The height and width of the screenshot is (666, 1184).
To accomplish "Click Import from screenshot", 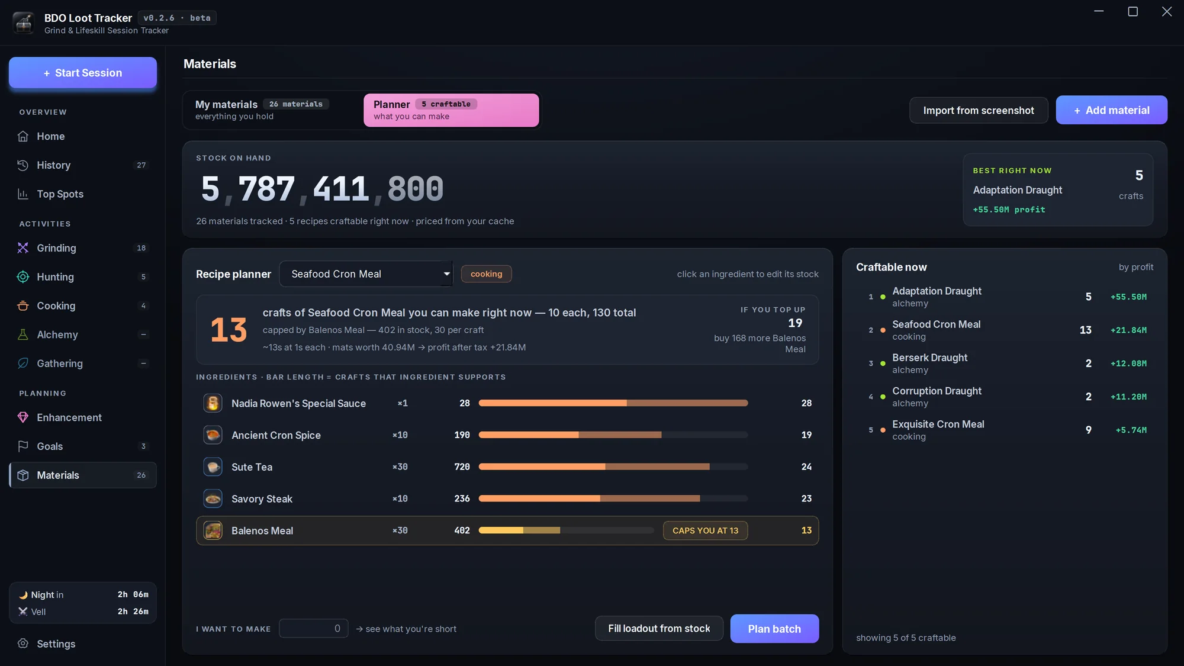I will coord(979,111).
